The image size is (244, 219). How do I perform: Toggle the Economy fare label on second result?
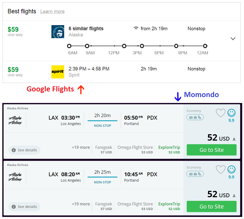pyautogui.click(x=194, y=167)
